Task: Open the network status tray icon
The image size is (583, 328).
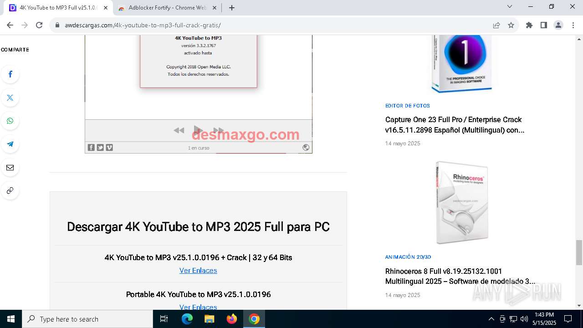Action: (513, 319)
